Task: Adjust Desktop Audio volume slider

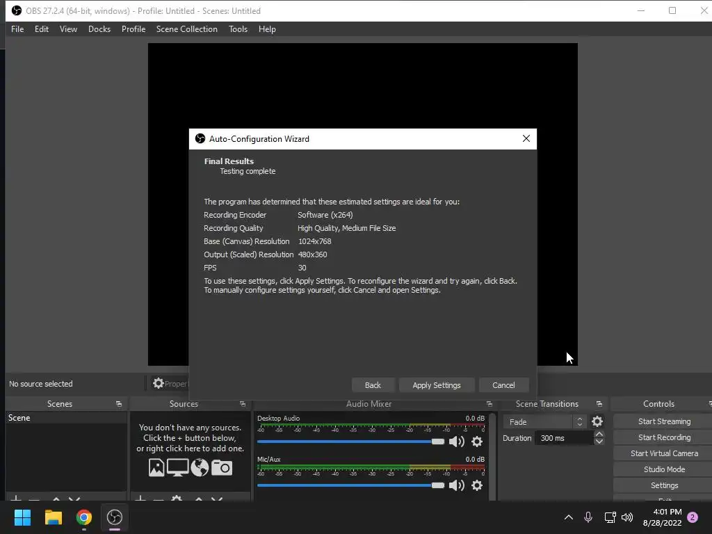Action: (x=350, y=442)
